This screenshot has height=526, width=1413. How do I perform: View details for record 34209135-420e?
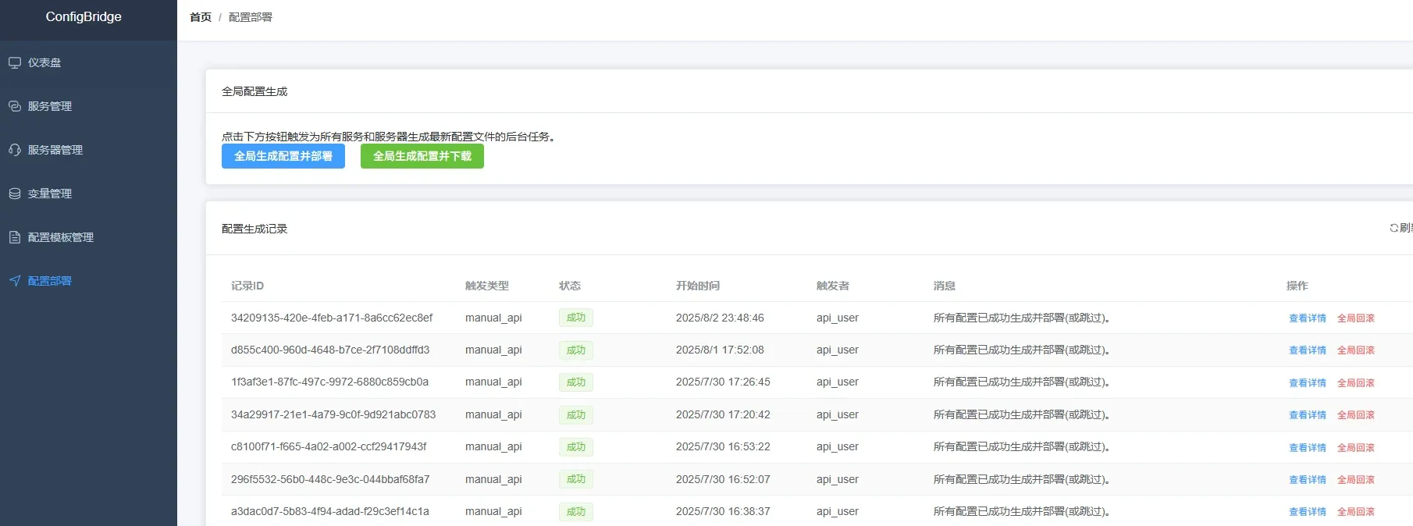coord(1308,318)
